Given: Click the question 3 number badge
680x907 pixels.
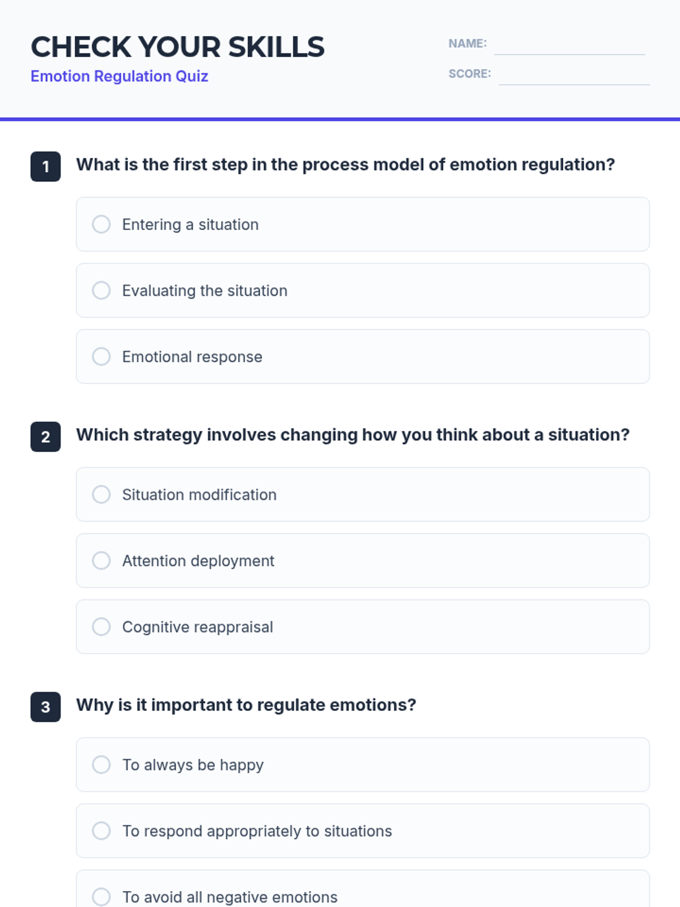Looking at the screenshot, I should 45,707.
